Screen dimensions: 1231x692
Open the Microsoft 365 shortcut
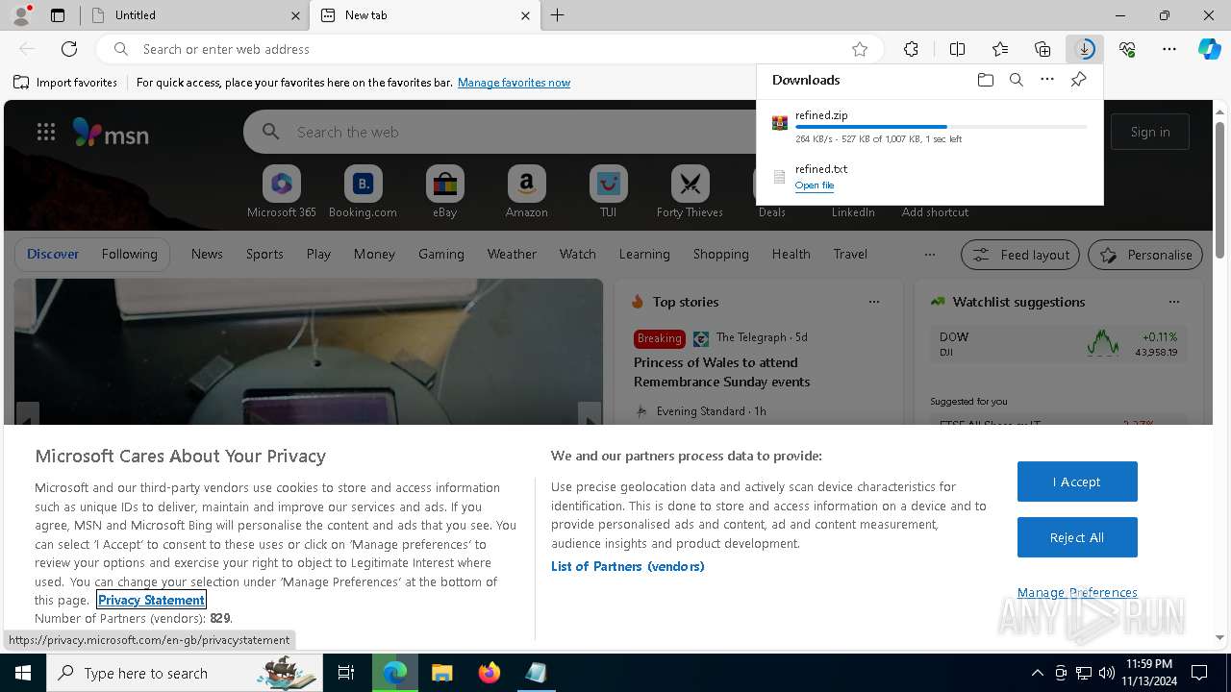282,191
